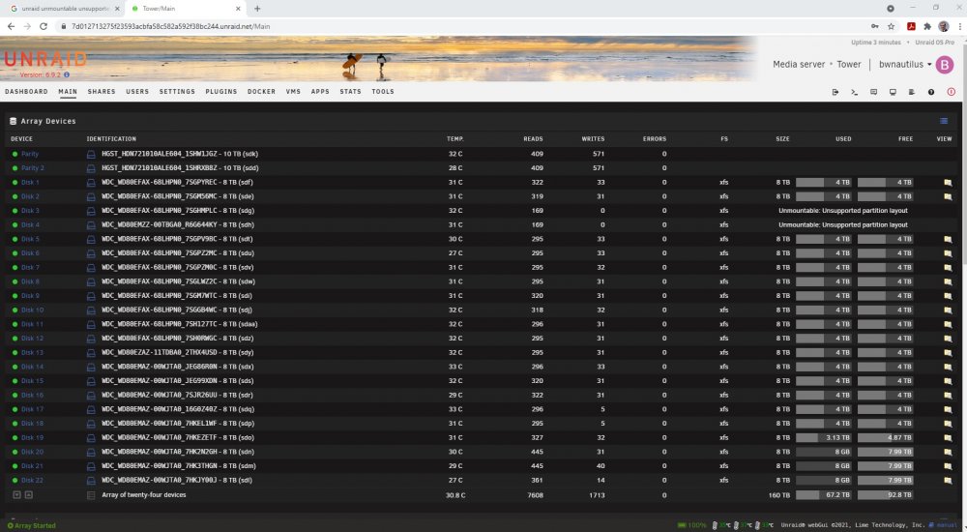
Task: Open the folder view icon for Disk 22
Action: 948,481
